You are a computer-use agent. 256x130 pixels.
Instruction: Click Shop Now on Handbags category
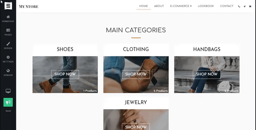point(207,74)
